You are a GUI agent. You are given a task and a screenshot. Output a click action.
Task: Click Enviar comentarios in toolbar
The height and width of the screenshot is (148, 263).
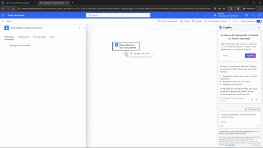pos(167,21)
